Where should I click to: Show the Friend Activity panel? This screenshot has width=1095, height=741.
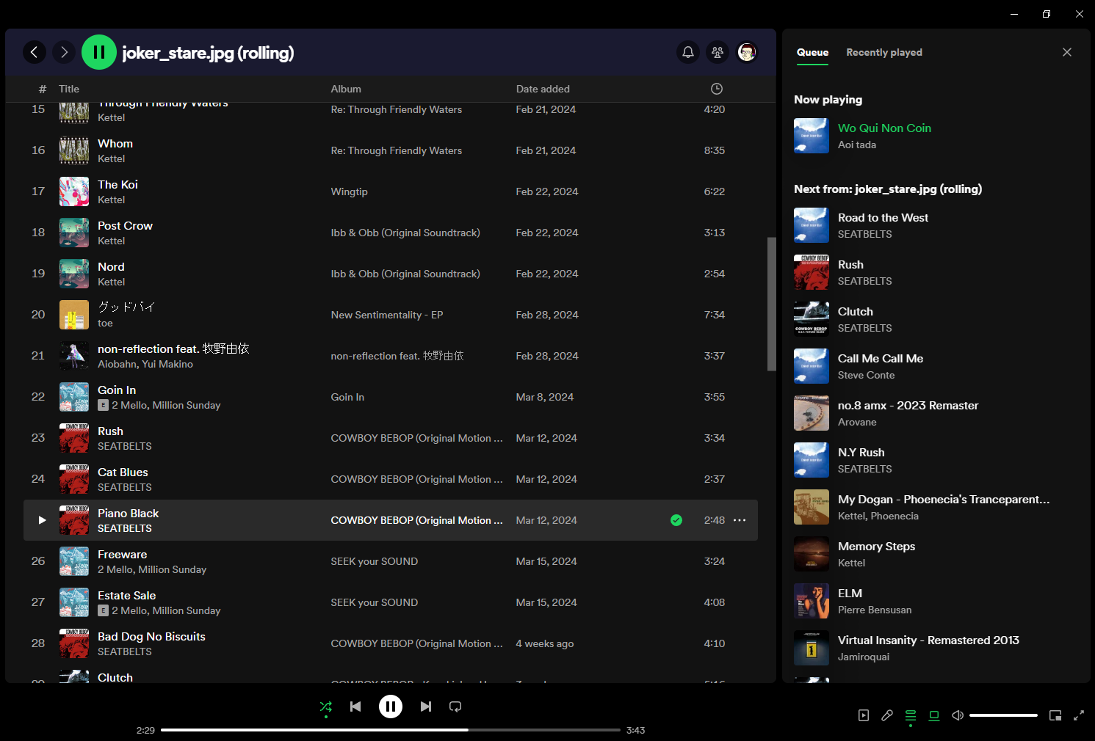(x=718, y=52)
